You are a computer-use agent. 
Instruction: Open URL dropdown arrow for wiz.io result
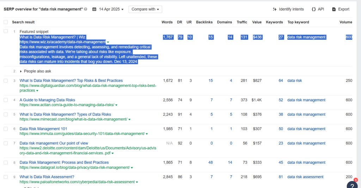pos(108,42)
